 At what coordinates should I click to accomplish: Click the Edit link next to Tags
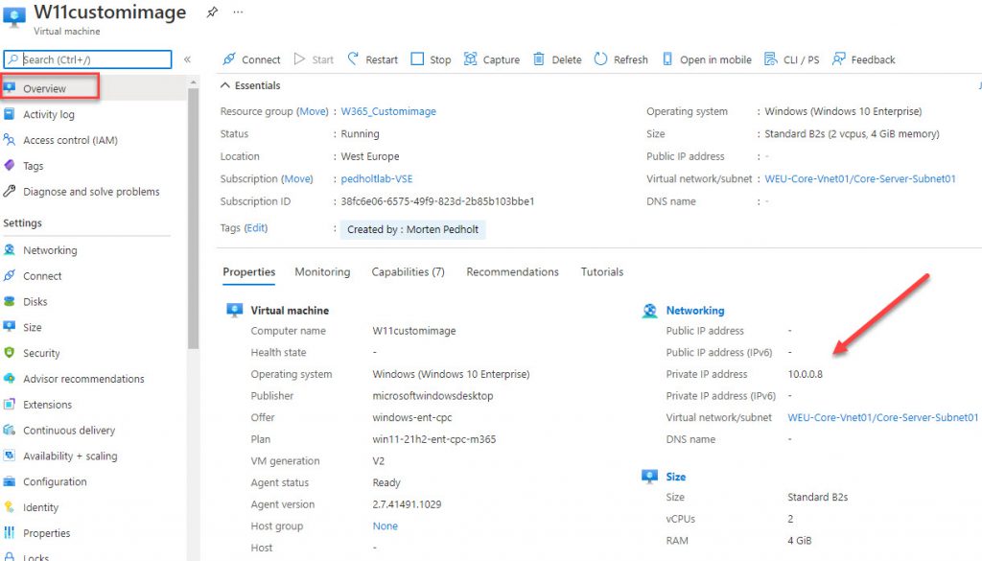[x=255, y=228]
